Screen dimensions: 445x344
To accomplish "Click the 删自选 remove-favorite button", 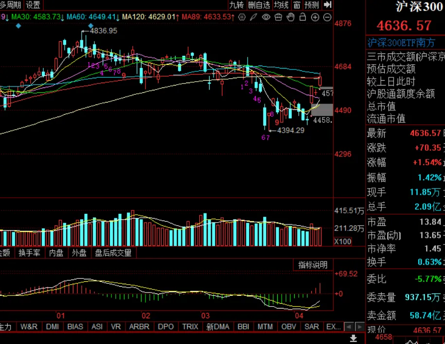I will coord(259,5).
